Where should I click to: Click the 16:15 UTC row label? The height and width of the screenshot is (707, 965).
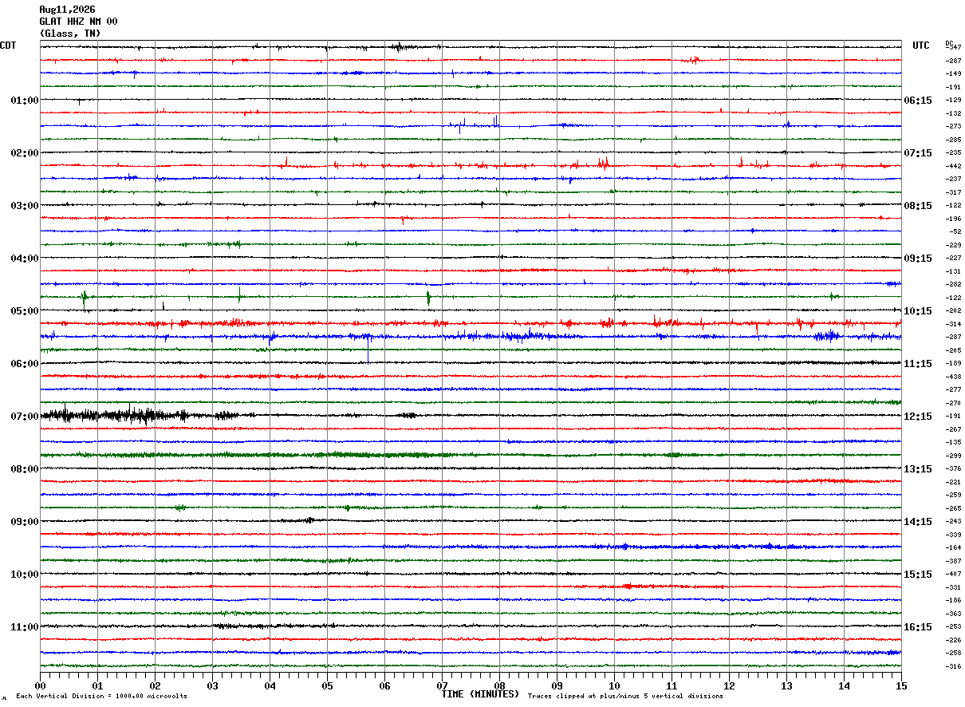pos(918,627)
